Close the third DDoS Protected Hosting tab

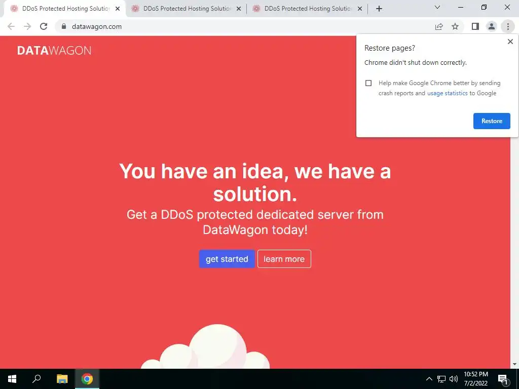(360, 9)
